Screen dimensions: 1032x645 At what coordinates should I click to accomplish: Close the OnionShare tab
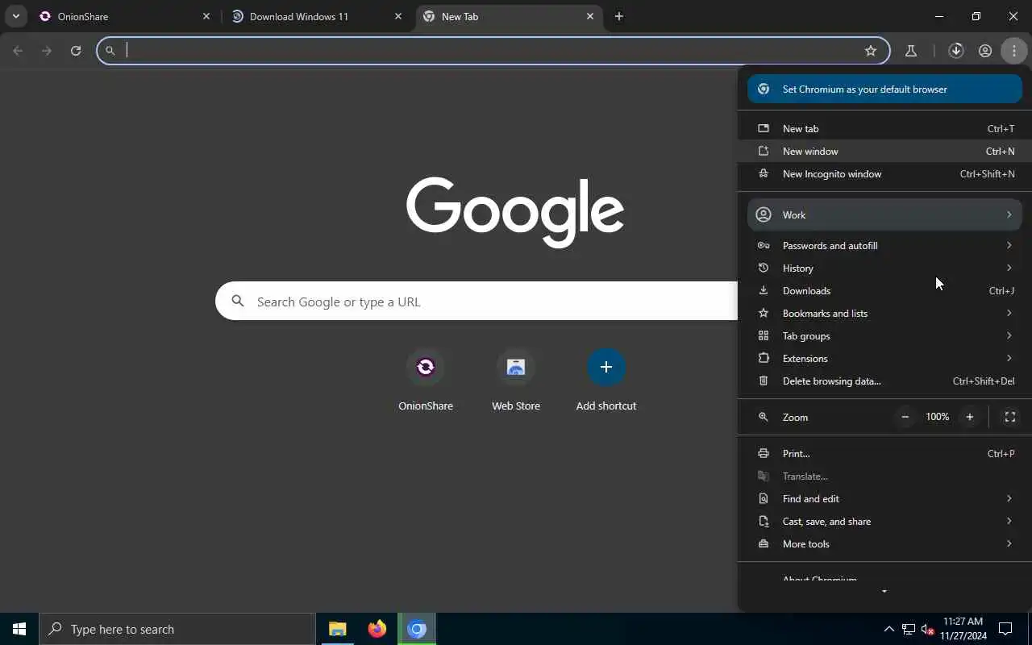[x=206, y=16]
